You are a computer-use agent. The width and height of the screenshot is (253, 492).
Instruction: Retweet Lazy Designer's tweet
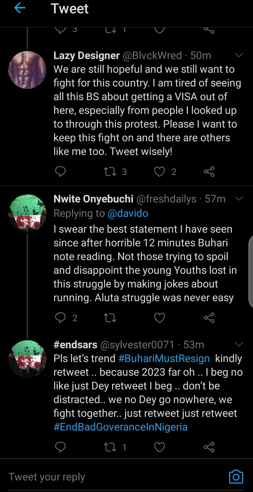coord(110,171)
